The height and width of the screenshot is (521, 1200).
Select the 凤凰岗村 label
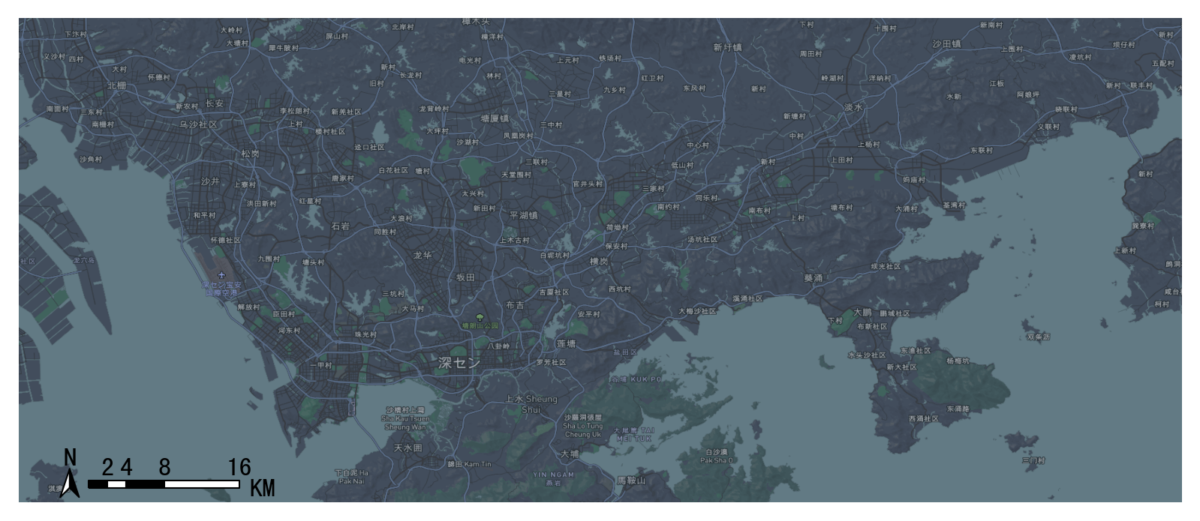(518, 136)
